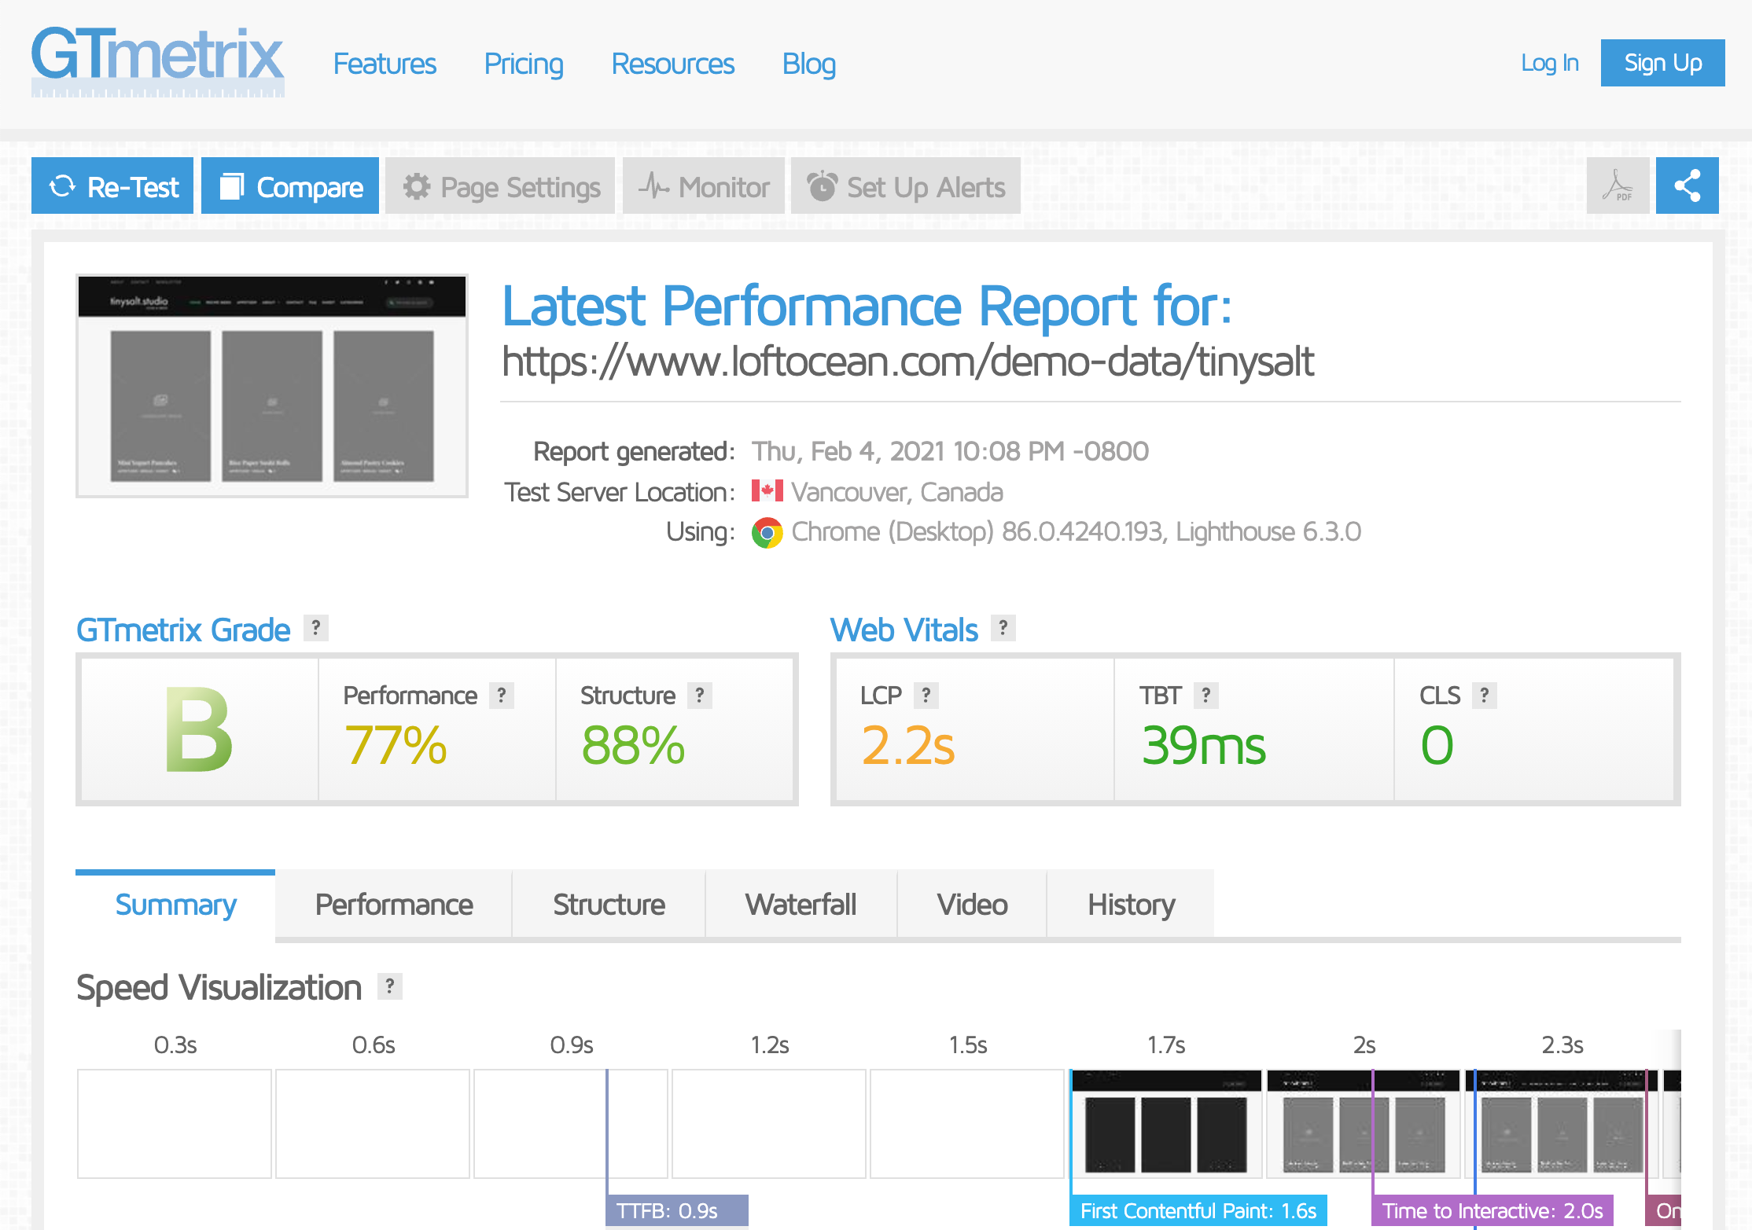The width and height of the screenshot is (1752, 1230).
Task: Select the Video tab
Action: [972, 905]
